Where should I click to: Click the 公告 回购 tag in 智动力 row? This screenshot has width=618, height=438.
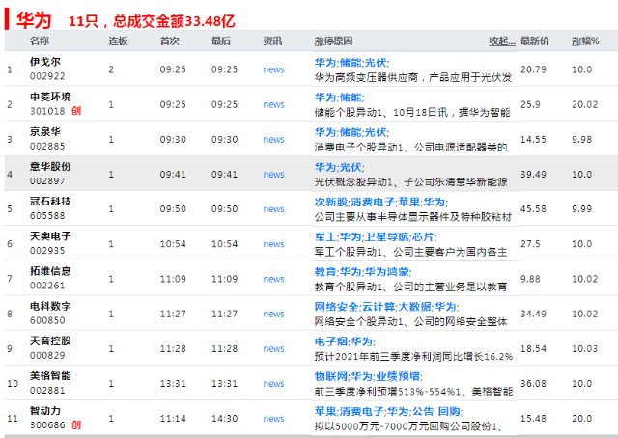coord(435,411)
